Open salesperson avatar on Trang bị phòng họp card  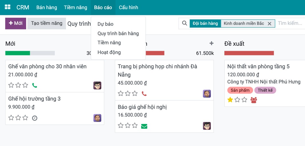(x=207, y=94)
